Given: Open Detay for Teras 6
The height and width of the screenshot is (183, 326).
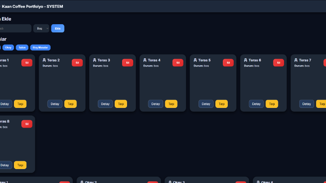Looking at the screenshot, I should tap(256, 104).
